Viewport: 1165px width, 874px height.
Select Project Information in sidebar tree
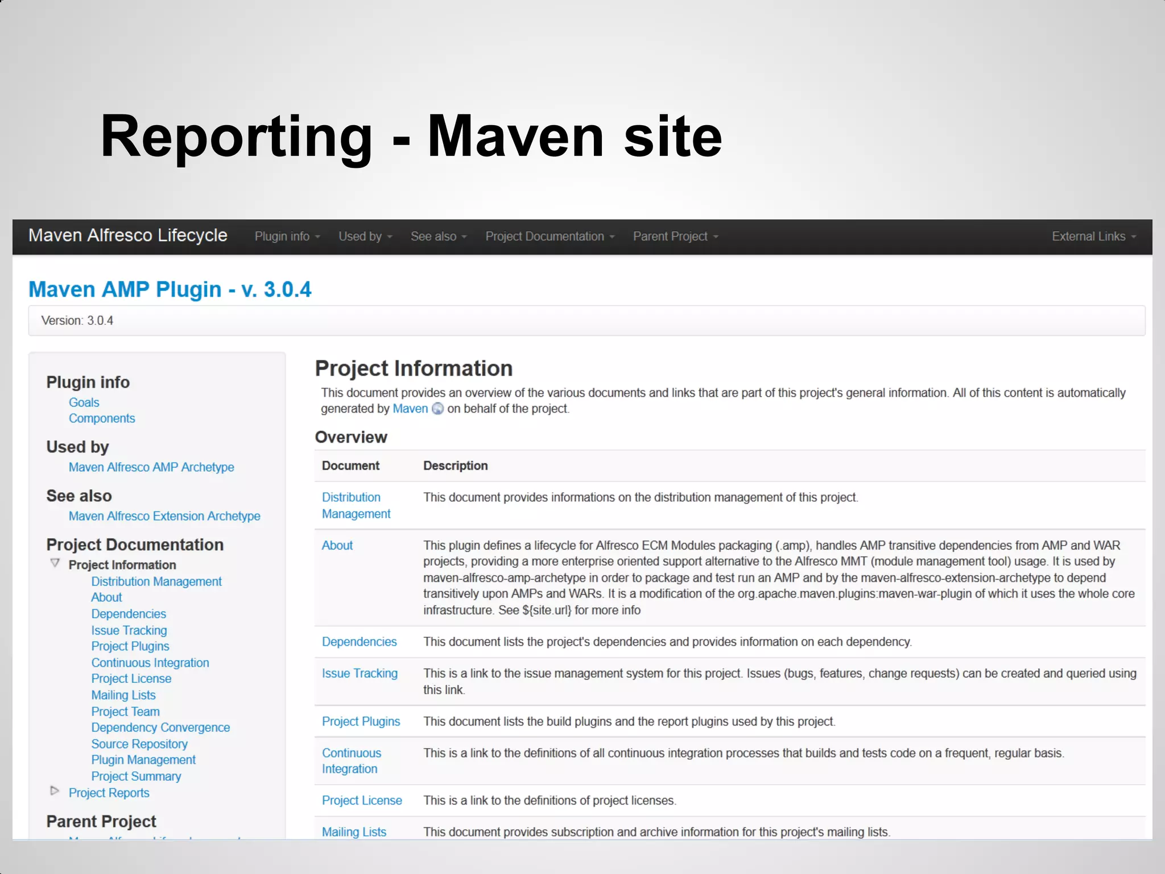122,565
